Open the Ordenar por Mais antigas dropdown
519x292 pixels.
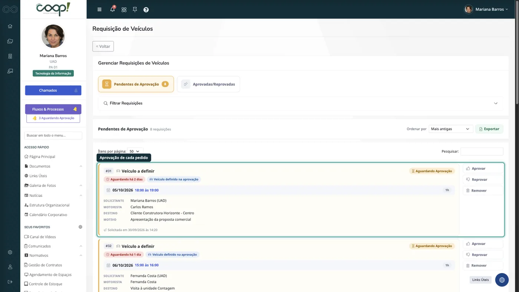click(x=450, y=129)
